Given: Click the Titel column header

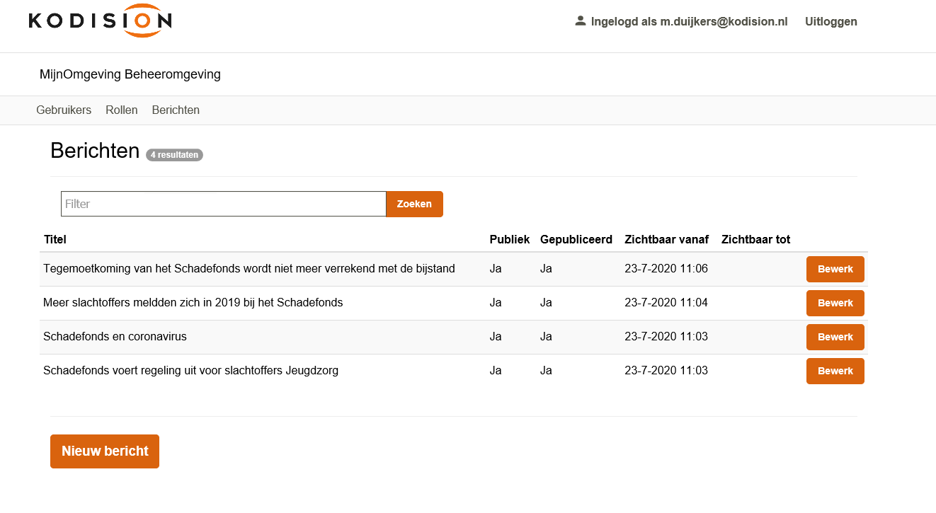Looking at the screenshot, I should pos(55,240).
